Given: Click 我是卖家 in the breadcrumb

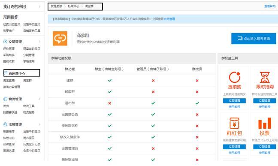Looking at the screenshot, I should click(x=56, y=6).
